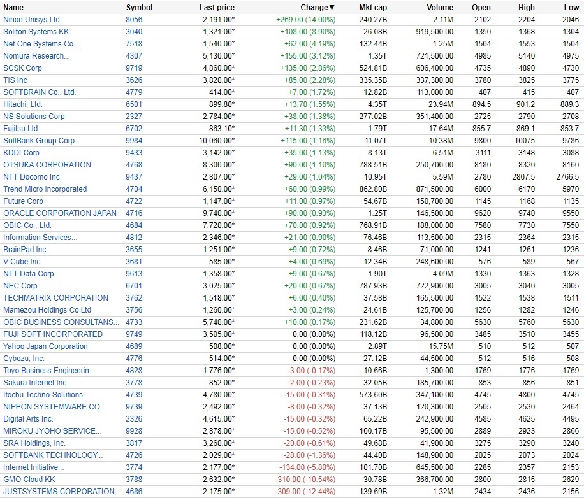Viewport: 584px width, 498px height.
Task: Open Toyo Business Engineerin... link
Action: click(49, 371)
